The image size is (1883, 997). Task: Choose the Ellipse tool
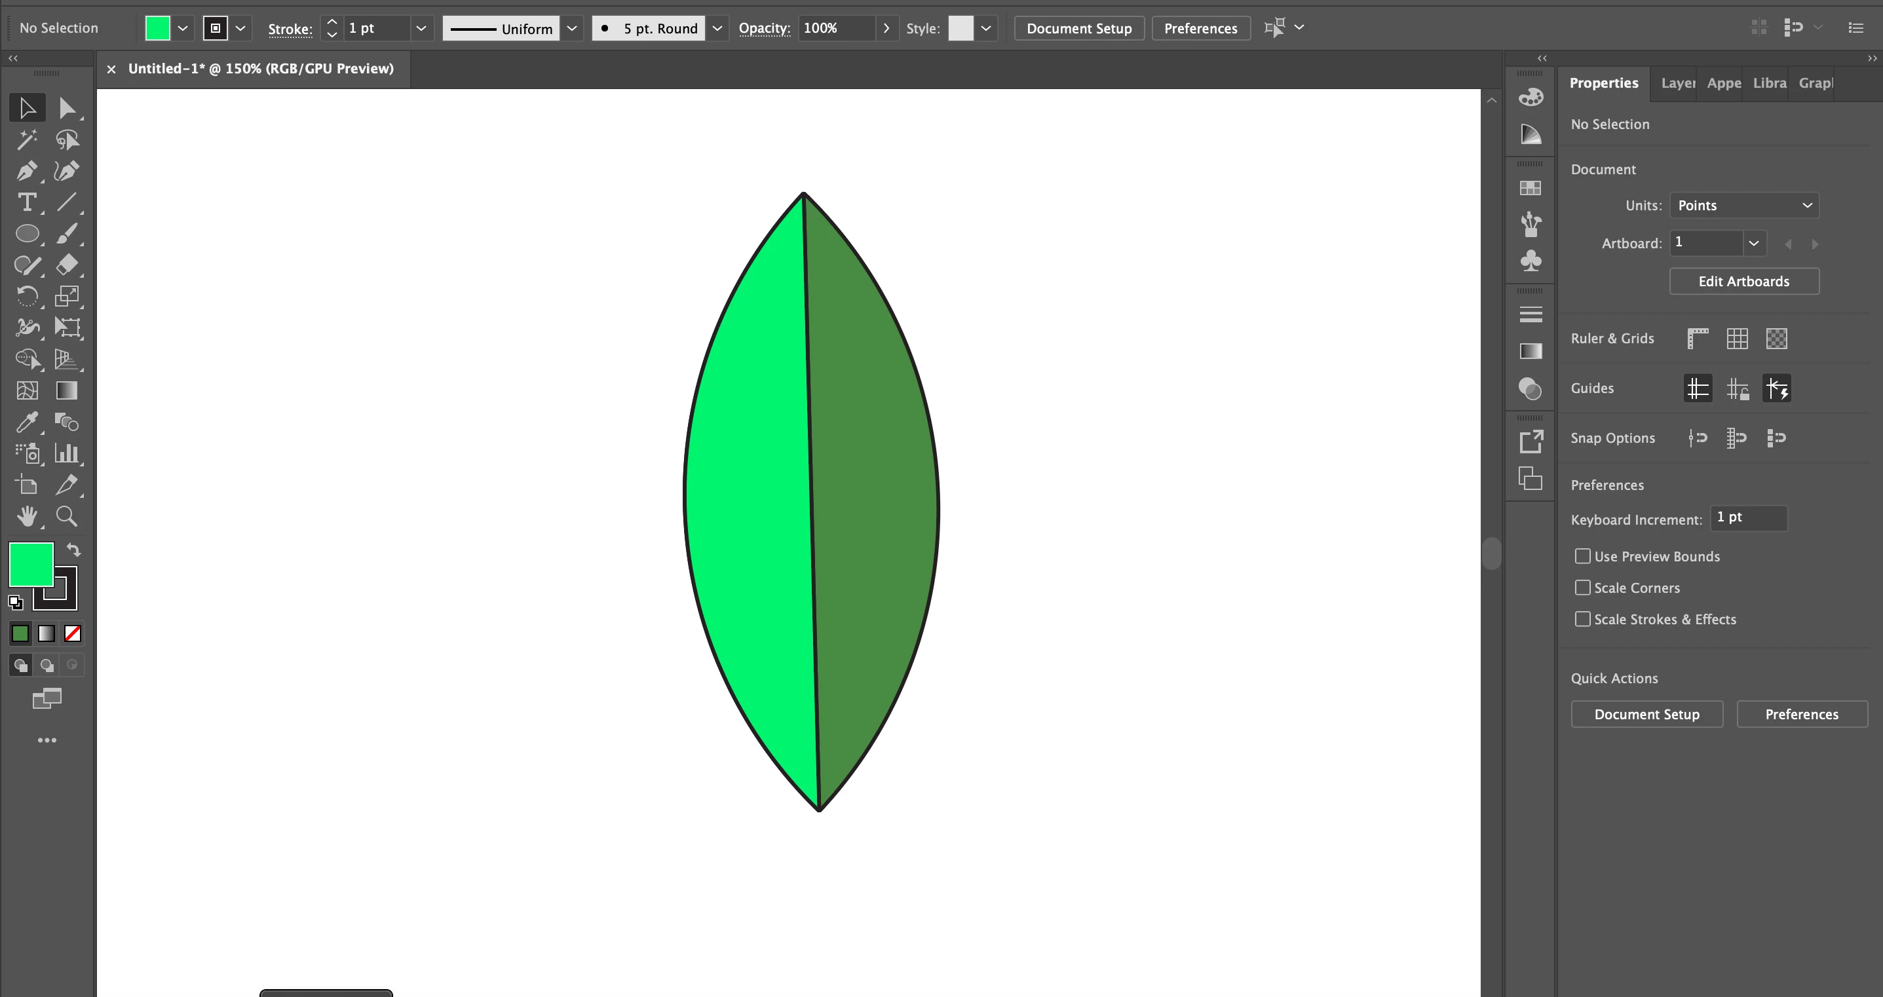tap(27, 234)
